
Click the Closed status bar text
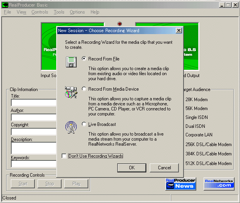(x=9, y=198)
